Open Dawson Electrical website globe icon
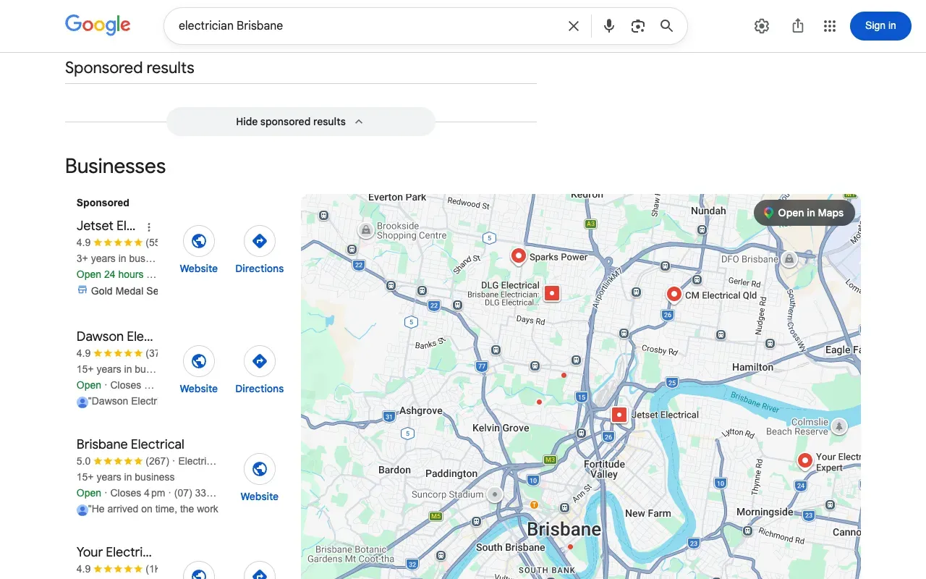 (199, 361)
